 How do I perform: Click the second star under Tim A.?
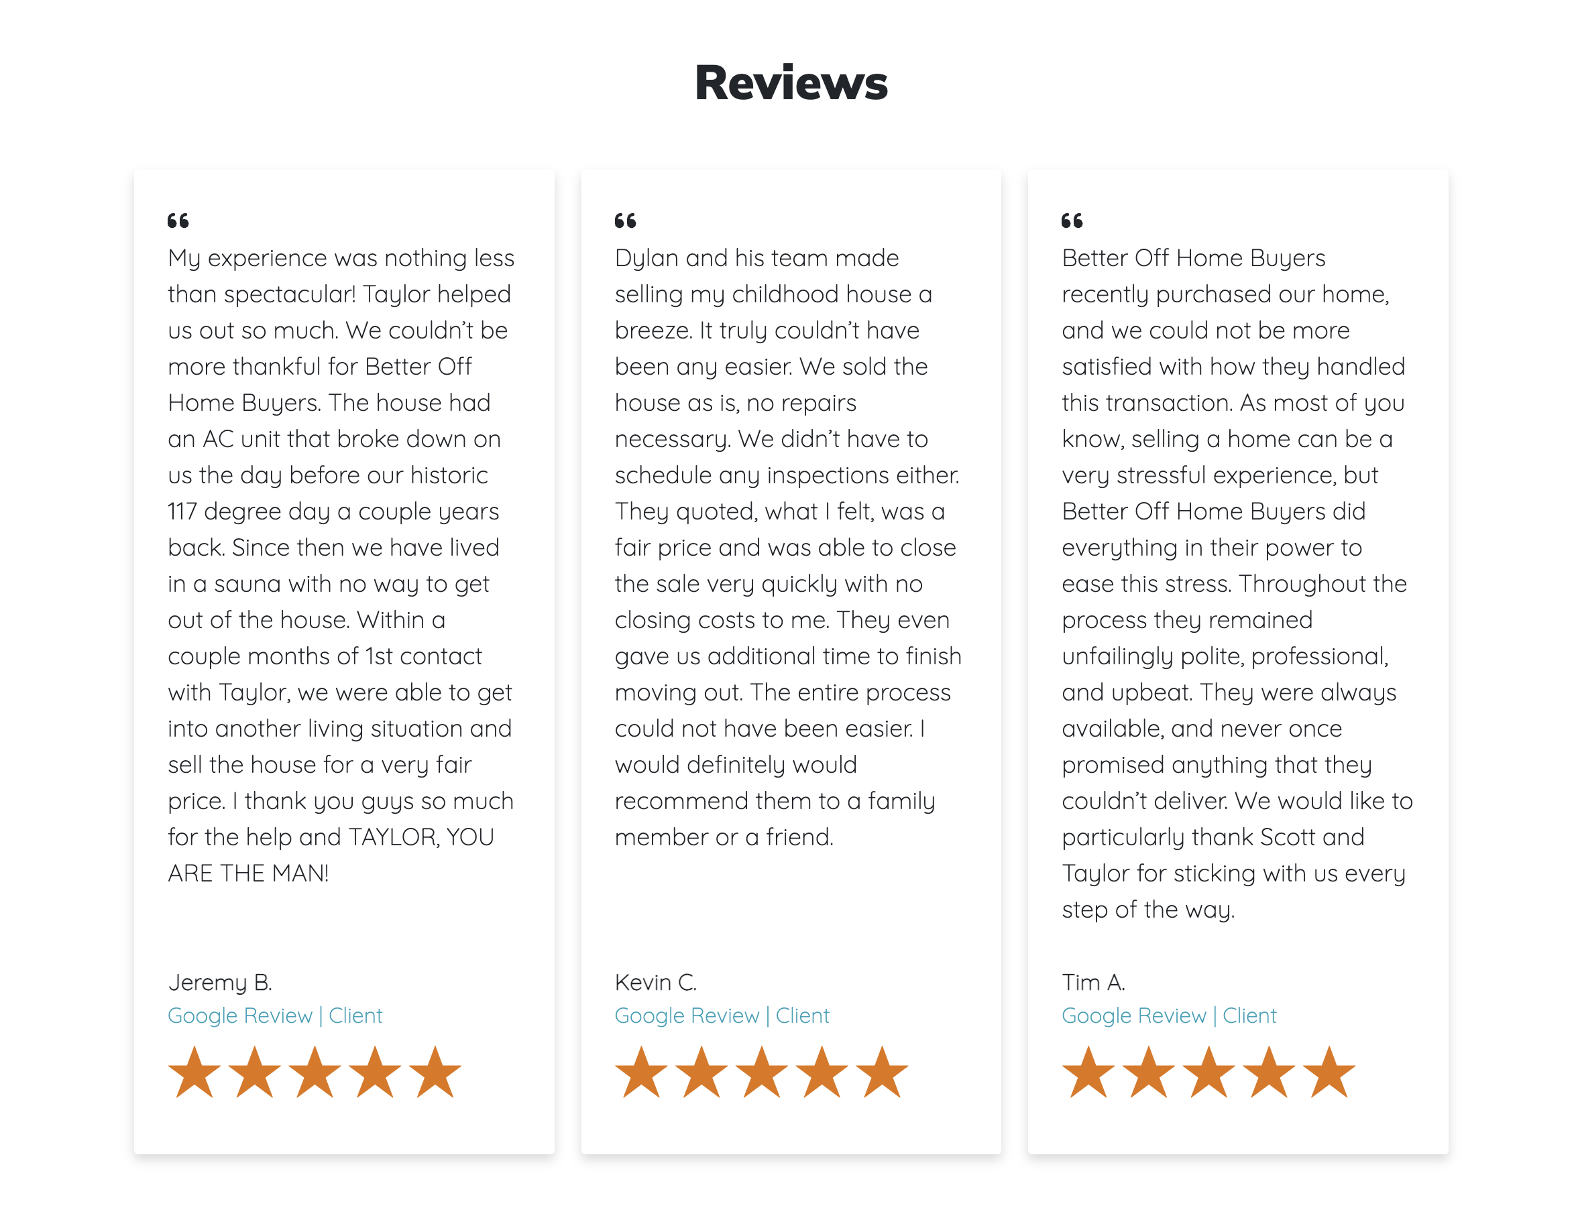(x=1148, y=1072)
